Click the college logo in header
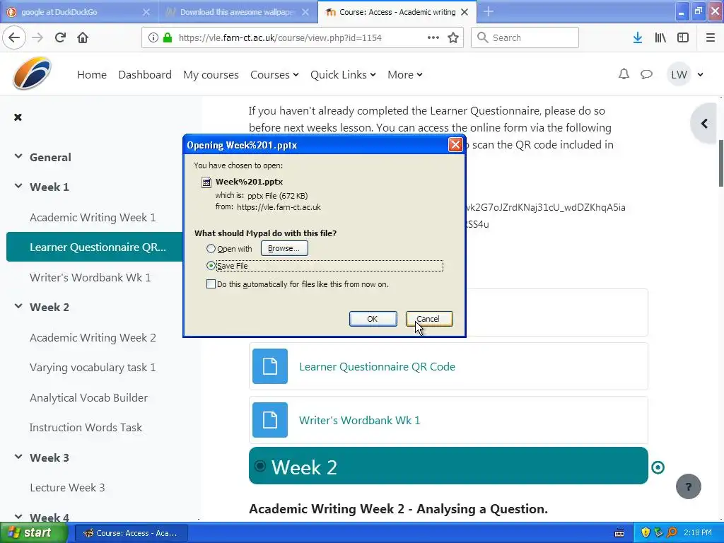Image resolution: width=724 pixels, height=543 pixels. (32, 74)
